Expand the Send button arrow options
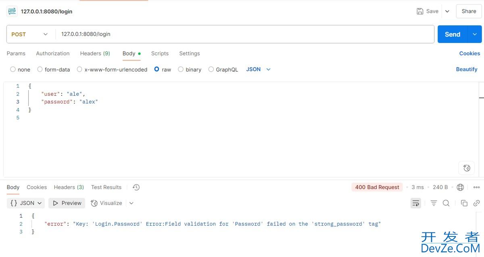Image resolution: width=484 pixels, height=257 pixels. click(474, 35)
